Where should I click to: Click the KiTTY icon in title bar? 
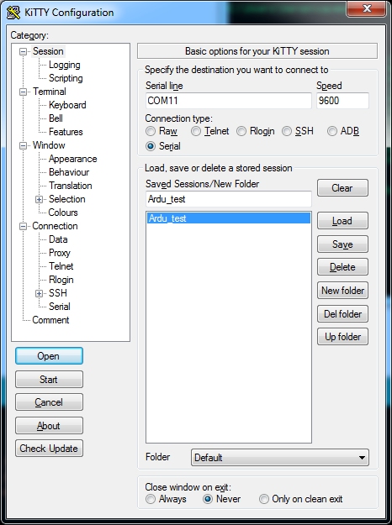click(x=13, y=13)
